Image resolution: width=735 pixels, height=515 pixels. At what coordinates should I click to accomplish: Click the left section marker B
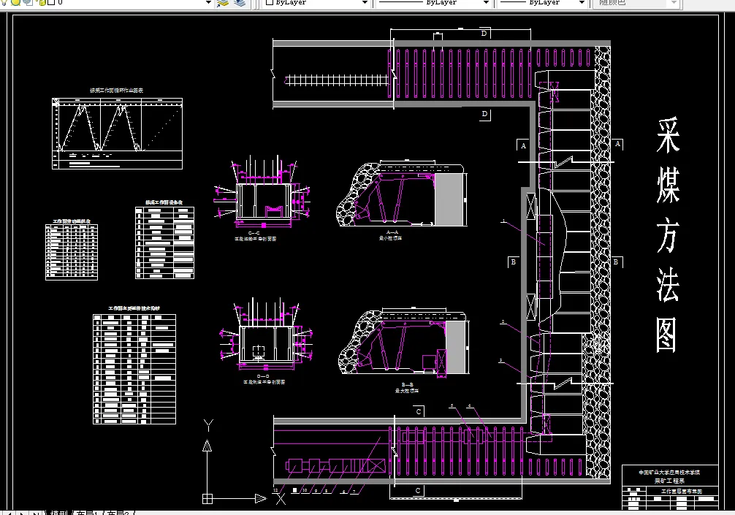[x=514, y=262]
